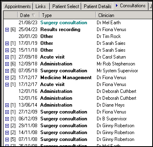The height and width of the screenshot is (147, 153).
Task: Click the Type column header
Action: coord(67,15)
